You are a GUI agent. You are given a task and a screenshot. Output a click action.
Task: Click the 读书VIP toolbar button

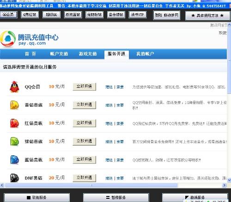pyautogui.click(x=137, y=15)
